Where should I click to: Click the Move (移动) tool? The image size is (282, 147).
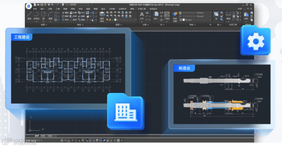(66, 20)
